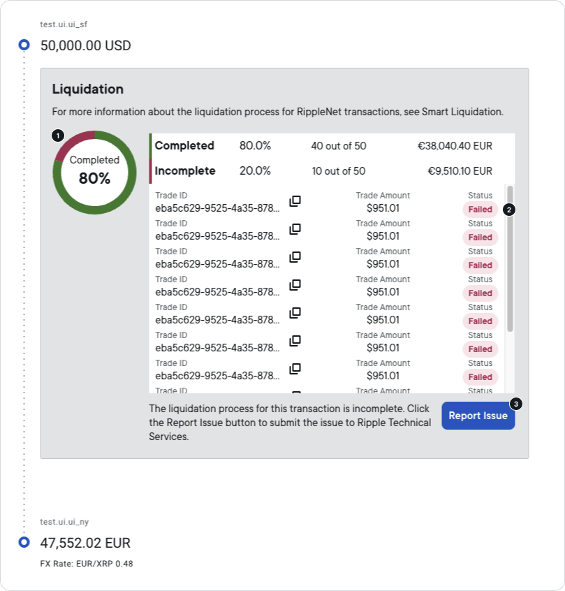
Task: Click the Completed 80% donut chart
Action: (94, 173)
